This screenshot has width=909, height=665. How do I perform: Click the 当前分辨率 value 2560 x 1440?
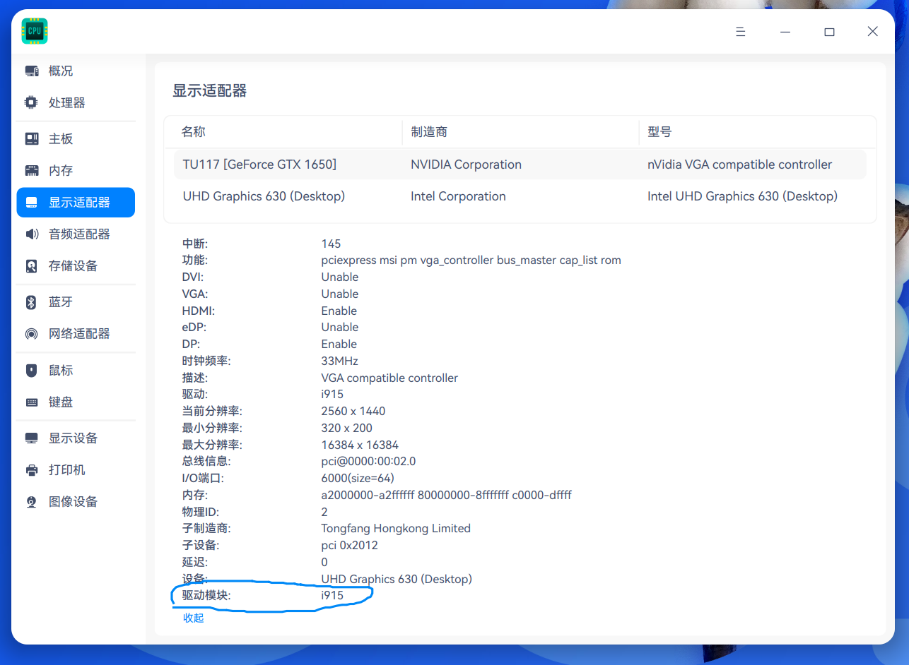coord(353,411)
